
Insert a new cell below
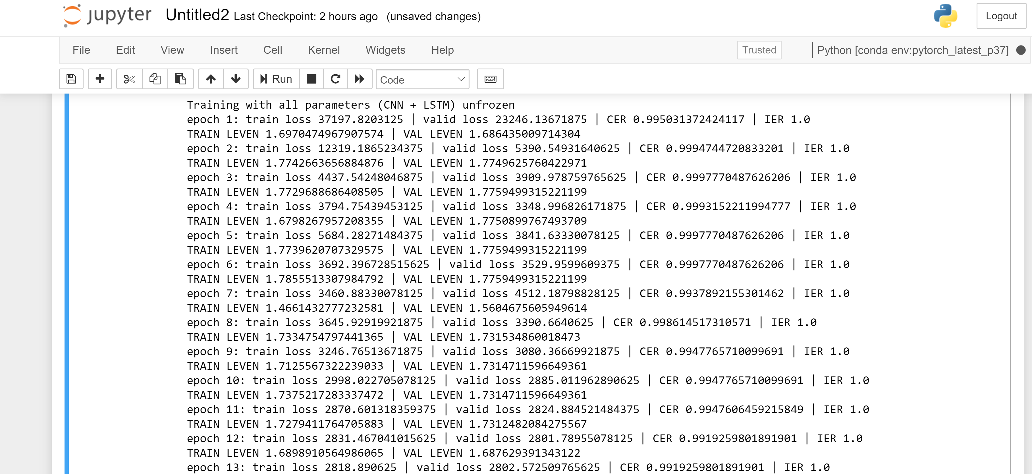(100, 79)
